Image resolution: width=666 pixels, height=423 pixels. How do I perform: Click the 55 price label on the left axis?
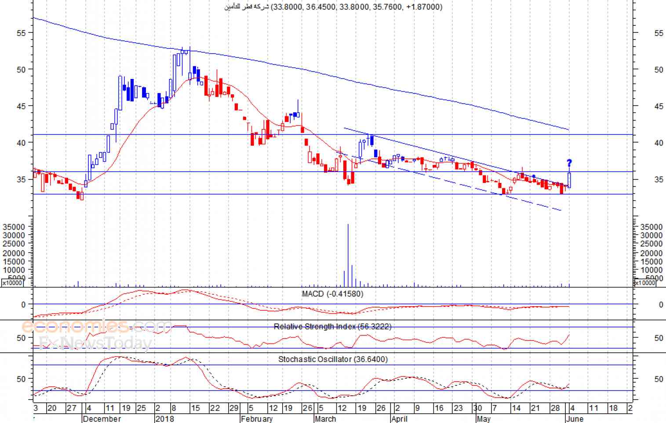[21, 33]
